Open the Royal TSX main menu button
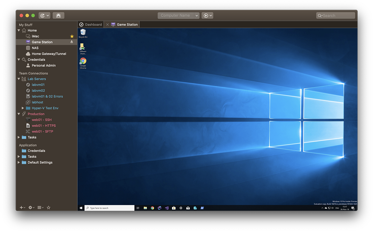Viewport: 373px width, 231px height. click(x=44, y=15)
